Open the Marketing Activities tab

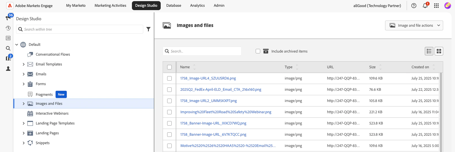[x=111, y=6]
